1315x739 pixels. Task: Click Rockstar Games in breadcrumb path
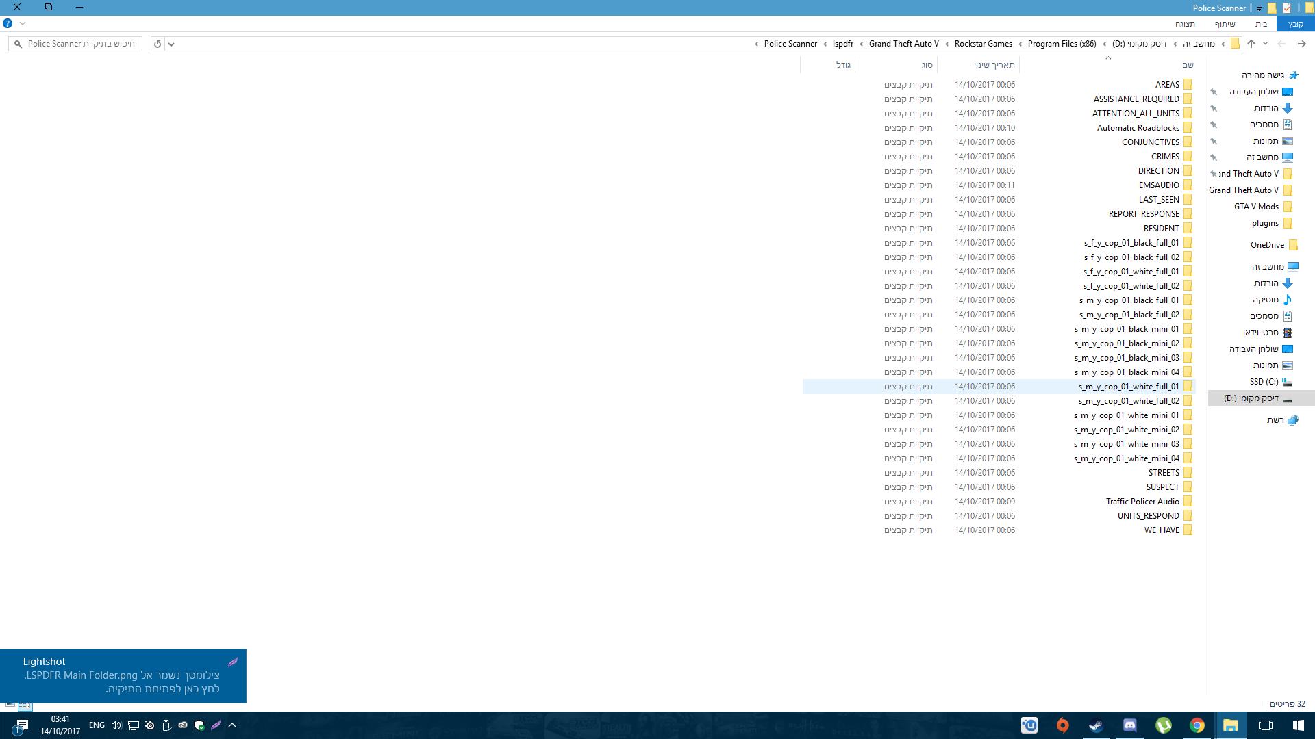(983, 44)
